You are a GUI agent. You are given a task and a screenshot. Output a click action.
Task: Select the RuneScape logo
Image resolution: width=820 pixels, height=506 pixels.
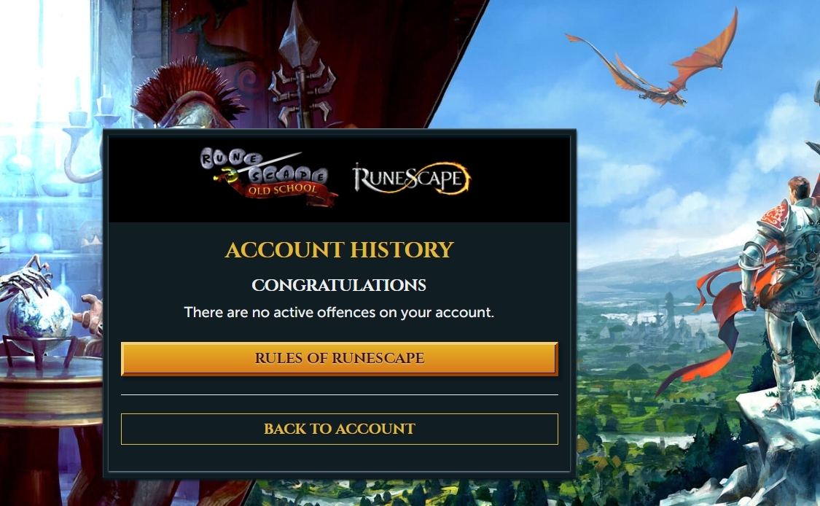[x=412, y=178]
